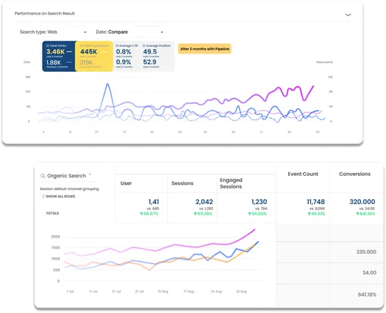Click the 0.9% previous CTR value

(x=123, y=62)
